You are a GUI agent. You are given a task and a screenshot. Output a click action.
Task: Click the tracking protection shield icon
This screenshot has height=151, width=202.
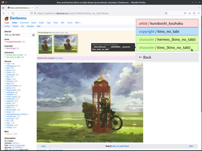[31, 13]
